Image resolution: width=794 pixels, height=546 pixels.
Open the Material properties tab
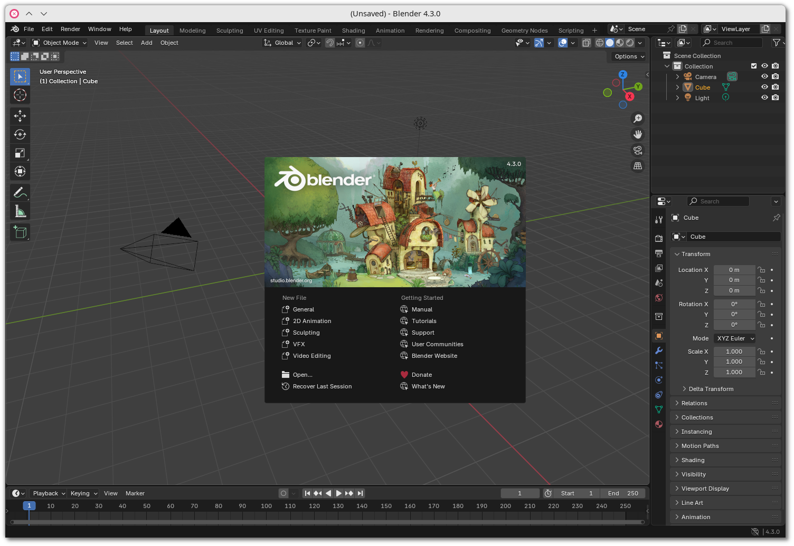[x=659, y=424]
